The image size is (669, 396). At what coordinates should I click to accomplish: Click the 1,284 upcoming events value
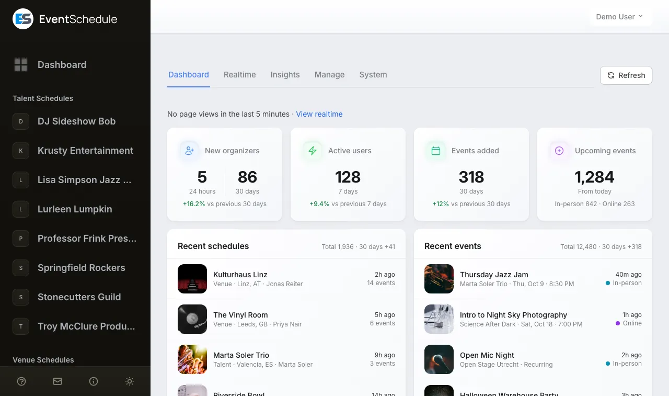[595, 177]
